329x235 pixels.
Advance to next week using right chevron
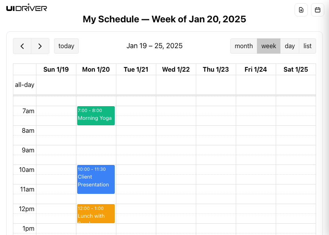click(x=40, y=46)
